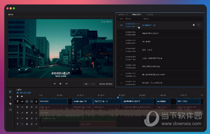Click the cube icon of Office Building track

(27, 118)
